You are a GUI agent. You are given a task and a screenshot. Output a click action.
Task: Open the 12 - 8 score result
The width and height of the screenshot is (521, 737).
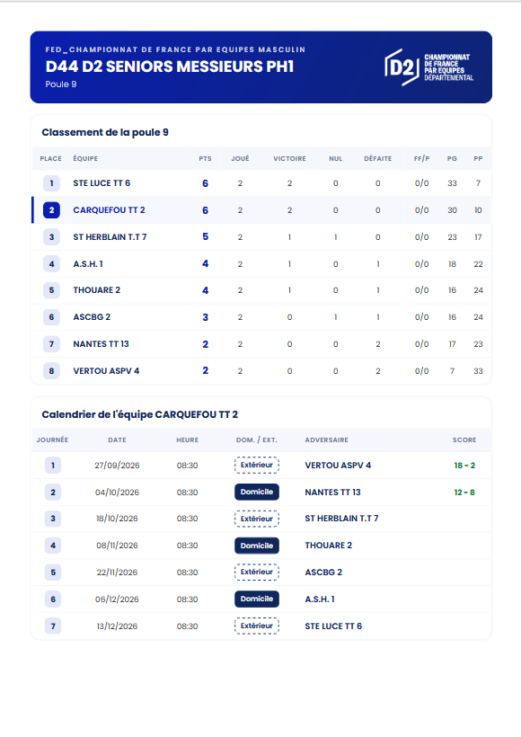[464, 493]
